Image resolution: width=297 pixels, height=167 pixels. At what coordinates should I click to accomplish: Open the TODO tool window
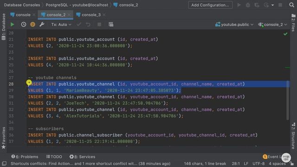54,157
